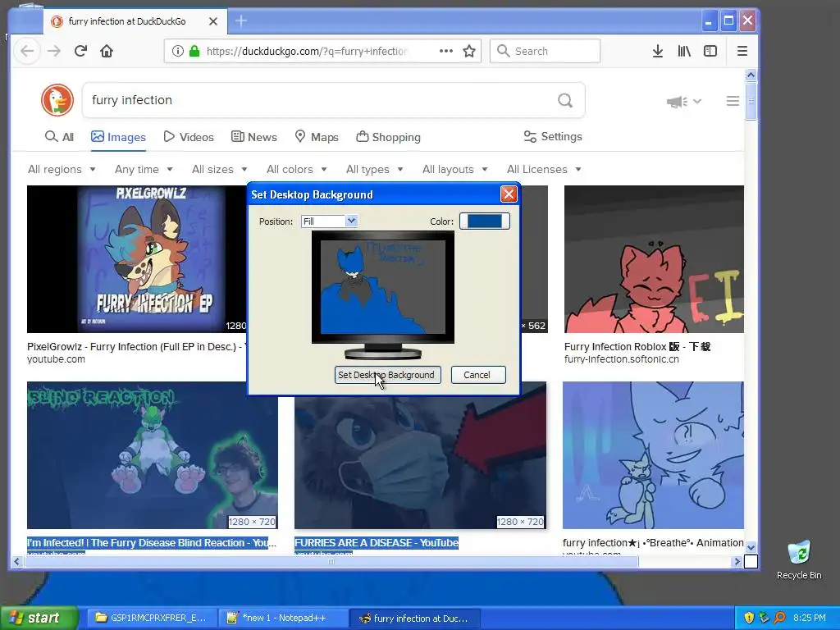Screen dimensions: 840x630
Task: Click the DuckDuckGo duck logo
Action: [57, 100]
